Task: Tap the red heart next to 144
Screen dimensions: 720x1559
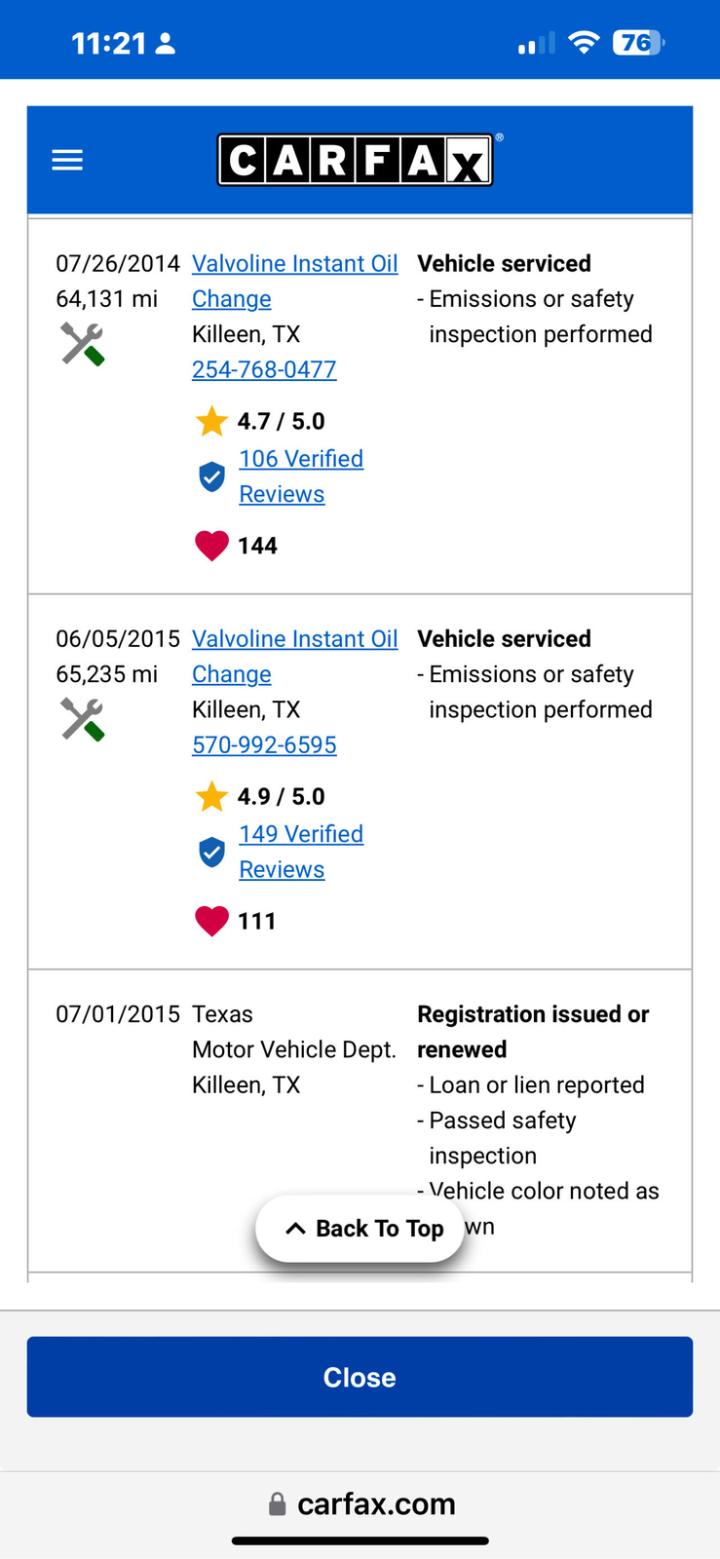Action: click(211, 546)
